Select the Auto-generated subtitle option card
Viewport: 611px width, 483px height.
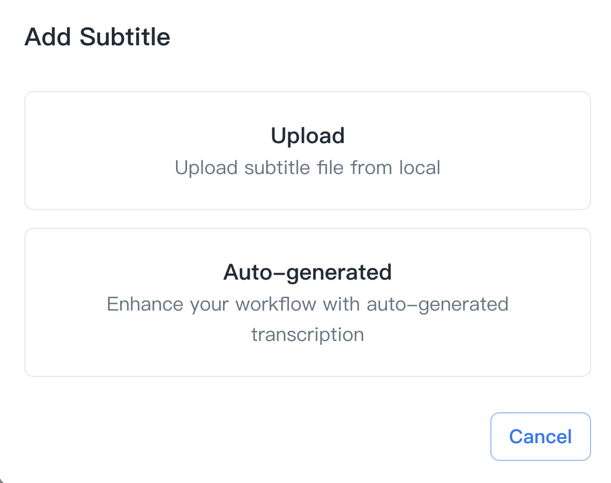[307, 302]
